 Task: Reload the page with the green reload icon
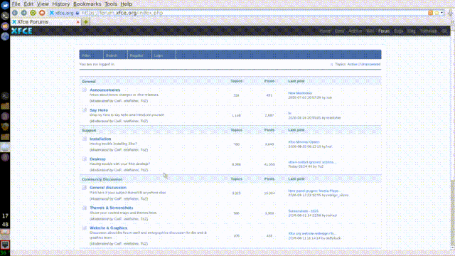33,13
